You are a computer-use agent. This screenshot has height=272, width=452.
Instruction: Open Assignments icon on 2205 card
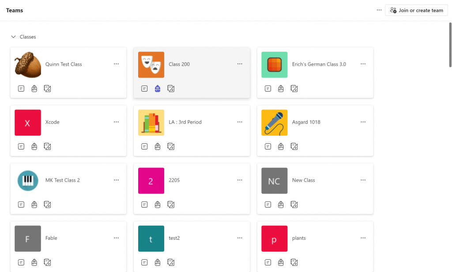[144, 205]
